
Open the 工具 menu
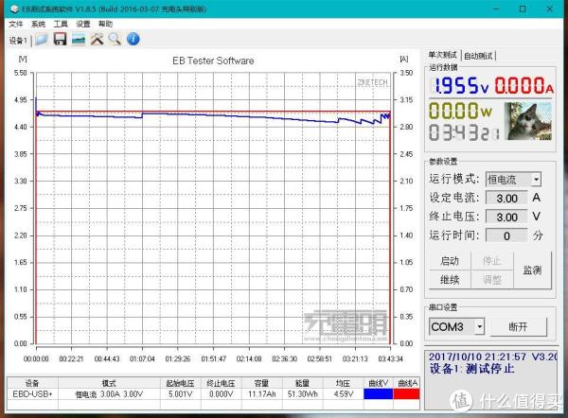[x=61, y=24]
